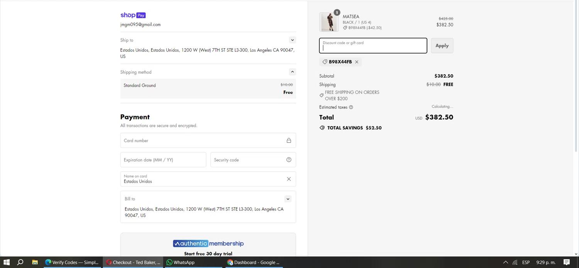579x268 pixels.
Task: Open the Estimated taxes info icon
Action: coord(351,107)
